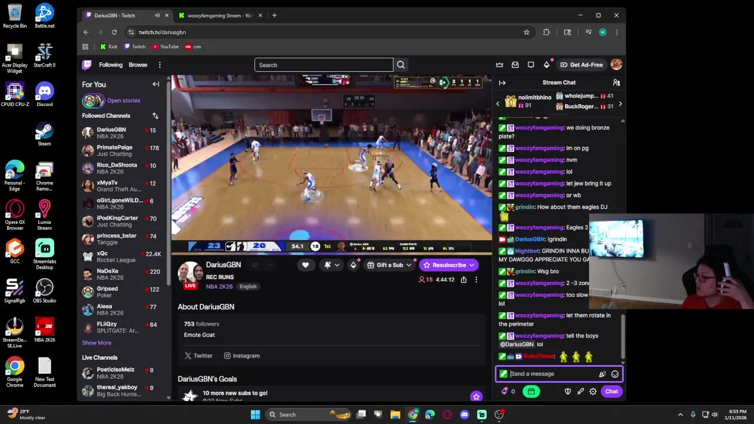
Task: Open green channel points rewards button
Action: [531, 392]
